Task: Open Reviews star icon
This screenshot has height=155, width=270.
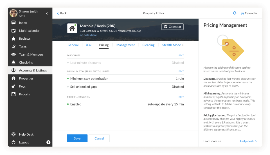Action: (13, 39)
